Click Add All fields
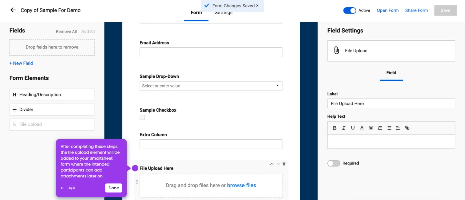This screenshot has width=465, height=200. pos(88,32)
